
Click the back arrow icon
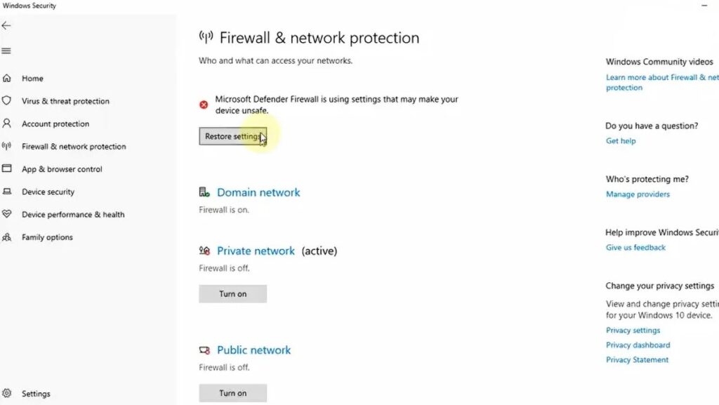pyautogui.click(x=6, y=25)
